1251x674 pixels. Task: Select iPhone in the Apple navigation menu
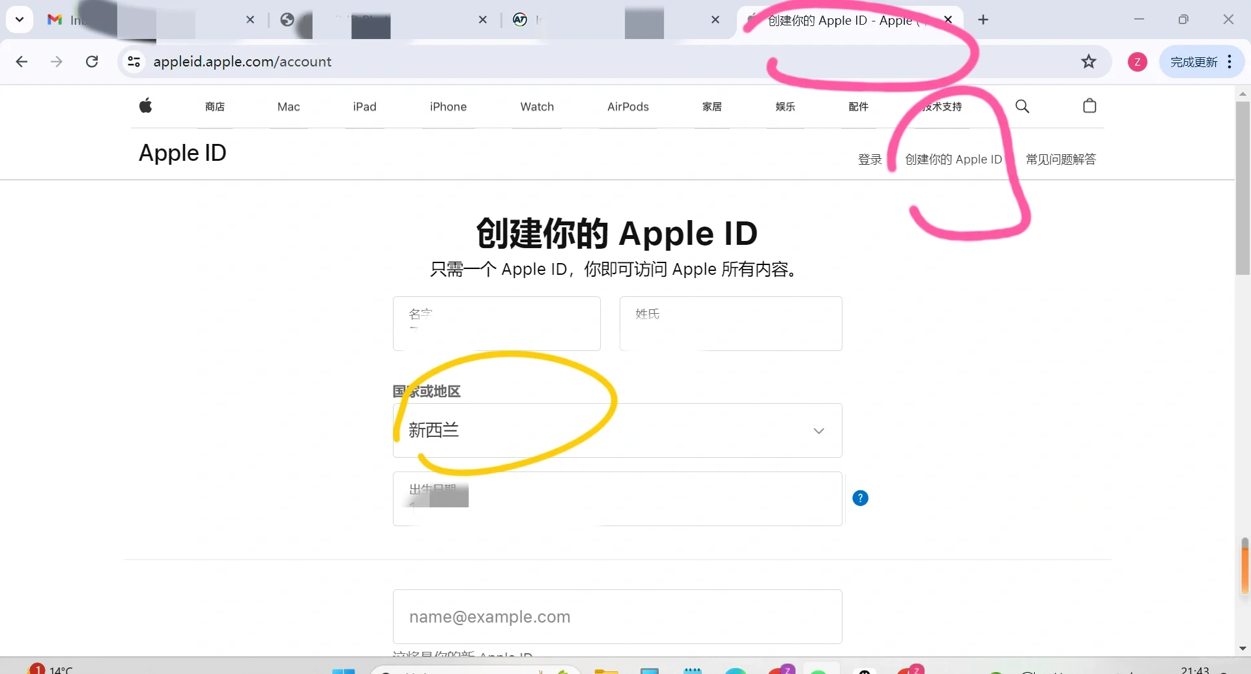(448, 106)
